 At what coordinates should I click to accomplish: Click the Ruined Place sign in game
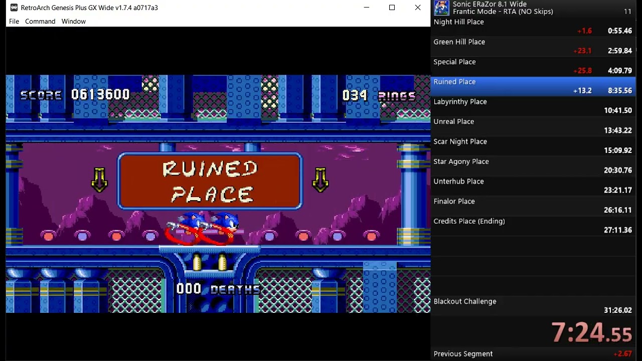pyautogui.click(x=210, y=181)
